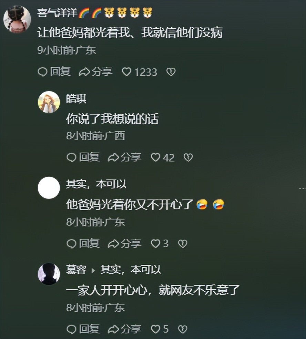Screen dimensions: 306x339
Task: Reply to 喜气洋洋's comment
Action: (x=54, y=72)
